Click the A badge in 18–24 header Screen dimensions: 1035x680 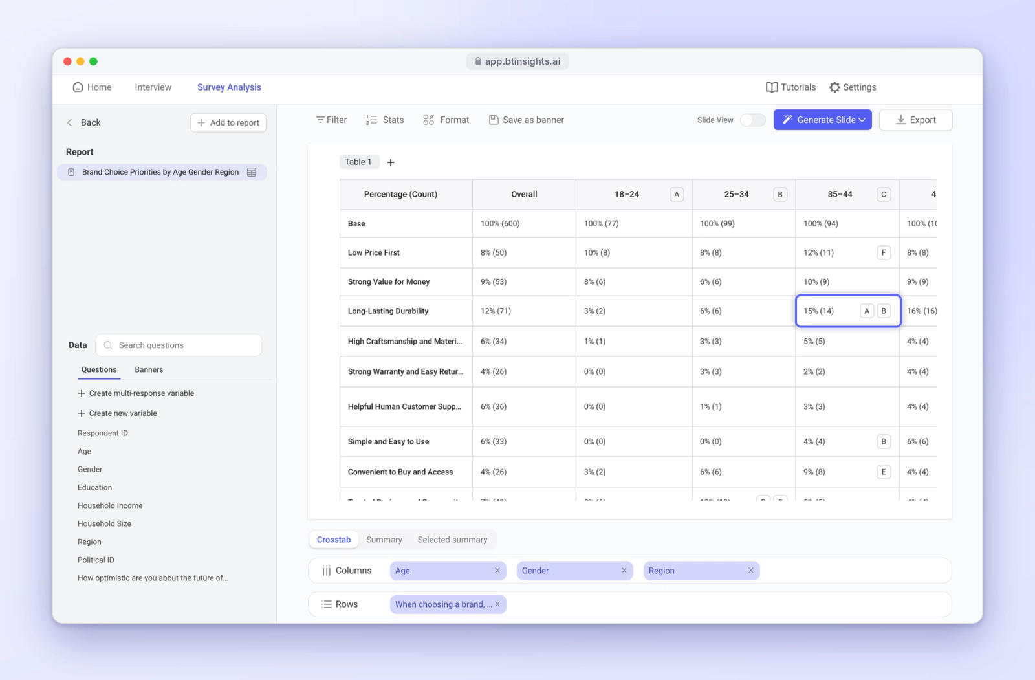pyautogui.click(x=677, y=194)
